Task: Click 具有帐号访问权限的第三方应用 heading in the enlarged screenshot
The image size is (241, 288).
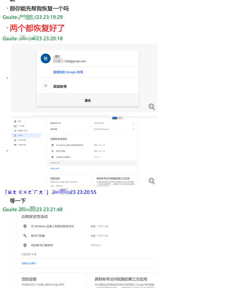Action: click(121, 279)
